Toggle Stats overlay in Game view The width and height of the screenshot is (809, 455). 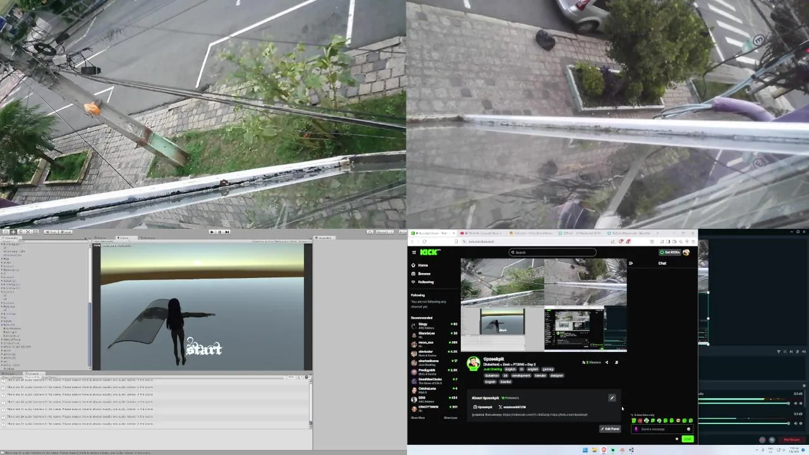point(294,241)
